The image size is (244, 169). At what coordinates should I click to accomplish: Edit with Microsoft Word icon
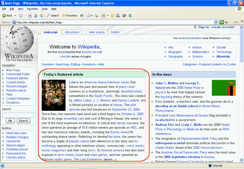(103, 16)
